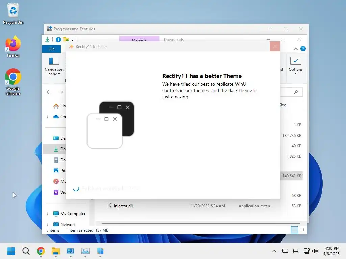Screen dimensions: 346x259
Task: Open the Navigation pane dropdown
Action: [x=54, y=66]
